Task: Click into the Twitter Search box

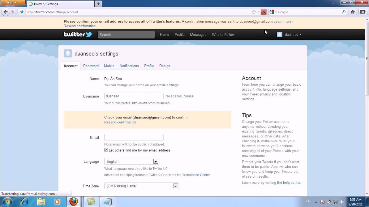Action: [126, 35]
